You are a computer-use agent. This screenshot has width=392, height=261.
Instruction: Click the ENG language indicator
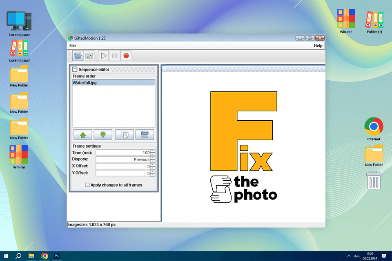click(356, 256)
